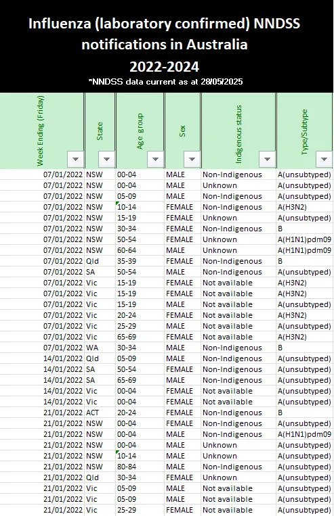Click A(H1N1)pdm09 in the 60-64 row
Viewport: 334px width, 516px height.
[x=304, y=250]
